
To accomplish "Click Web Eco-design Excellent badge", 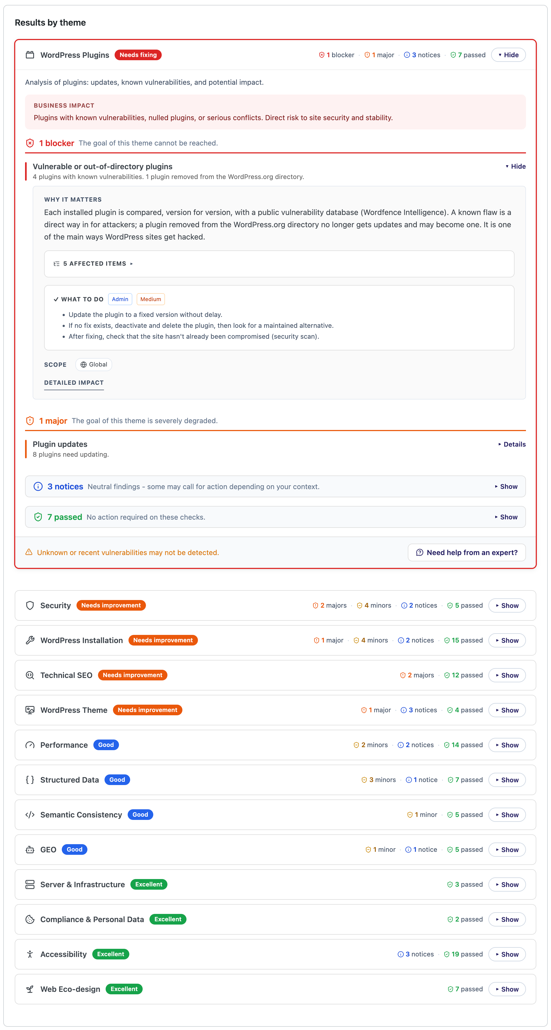I will (x=124, y=989).
